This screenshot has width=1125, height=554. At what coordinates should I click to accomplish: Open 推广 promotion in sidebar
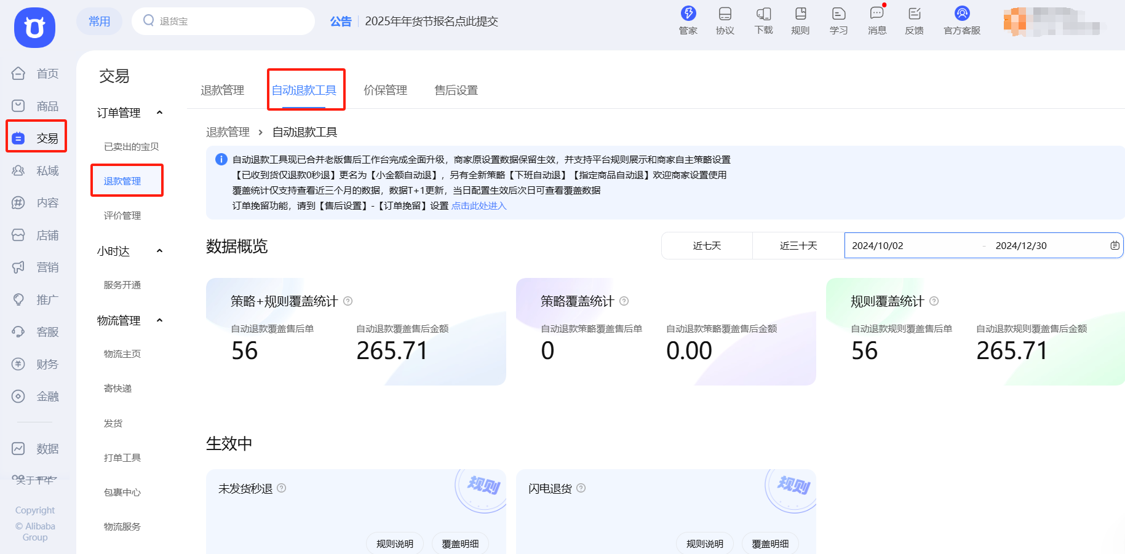click(x=36, y=300)
